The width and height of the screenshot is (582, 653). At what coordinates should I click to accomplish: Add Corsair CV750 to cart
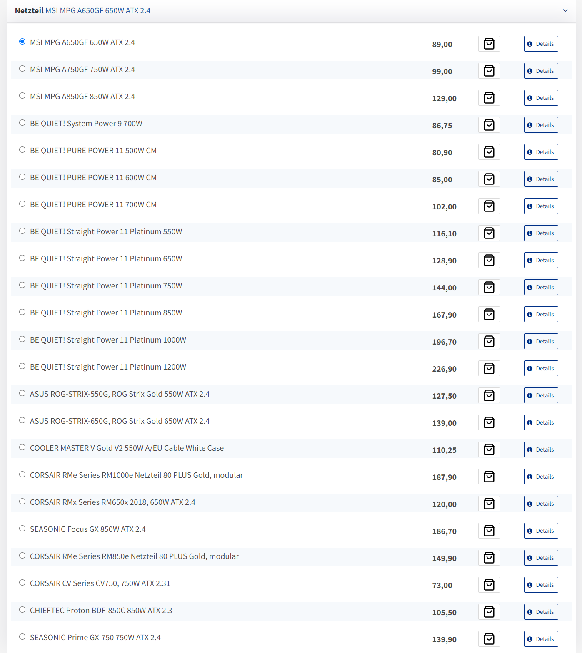point(489,585)
